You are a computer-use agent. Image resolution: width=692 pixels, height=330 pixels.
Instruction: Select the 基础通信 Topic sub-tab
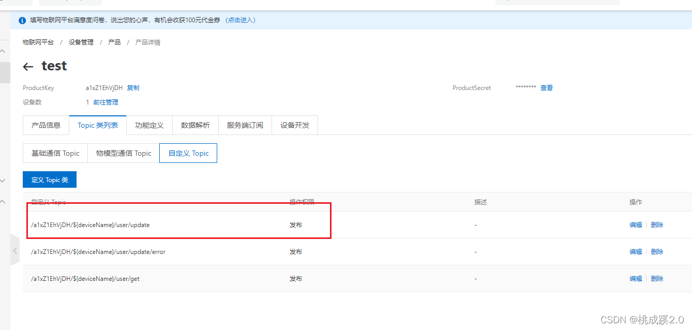pos(55,153)
